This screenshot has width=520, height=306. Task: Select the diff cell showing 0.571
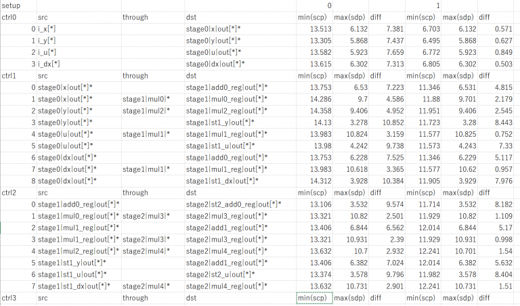[499, 29]
